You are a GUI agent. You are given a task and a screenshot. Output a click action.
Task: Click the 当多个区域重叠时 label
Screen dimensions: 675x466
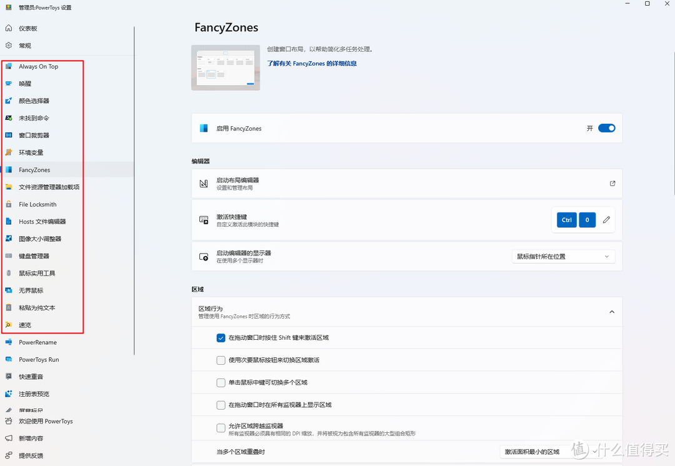point(241,452)
